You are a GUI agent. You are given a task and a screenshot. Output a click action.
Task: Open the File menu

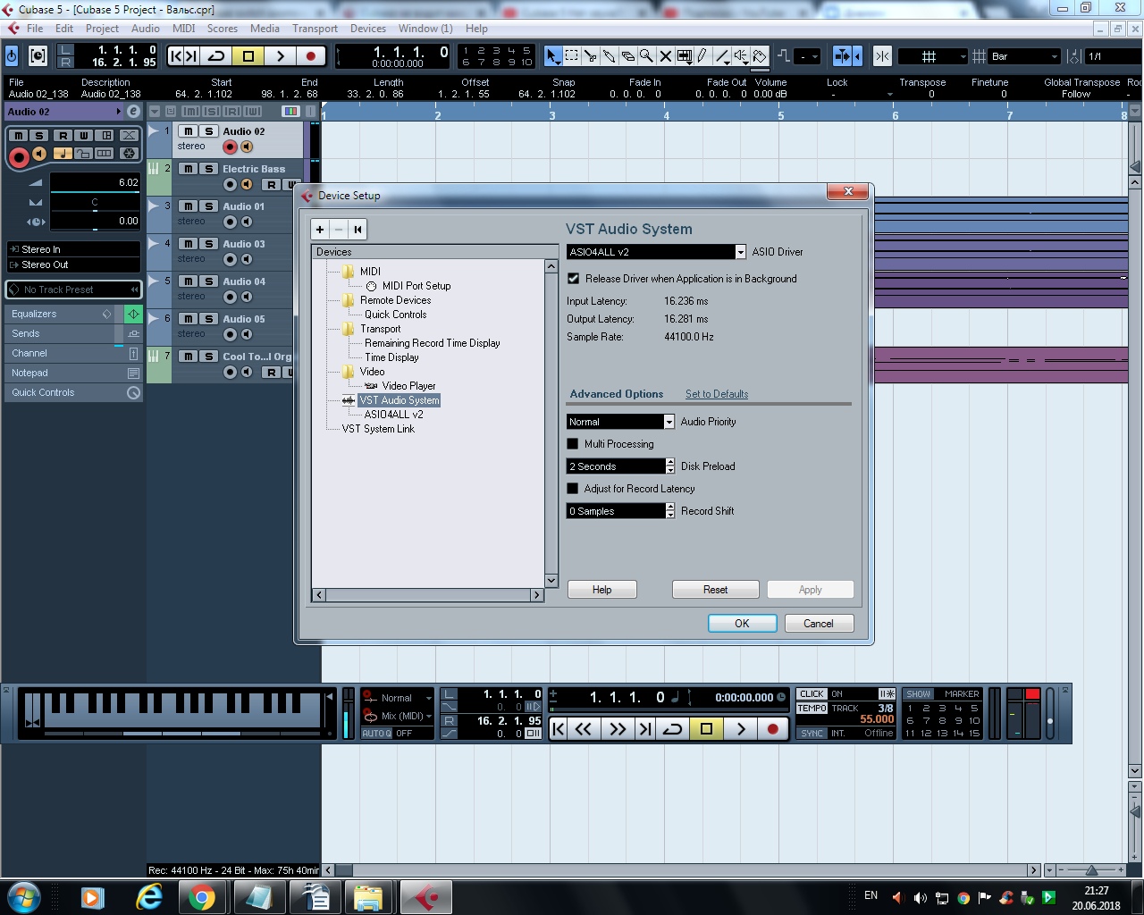click(35, 29)
